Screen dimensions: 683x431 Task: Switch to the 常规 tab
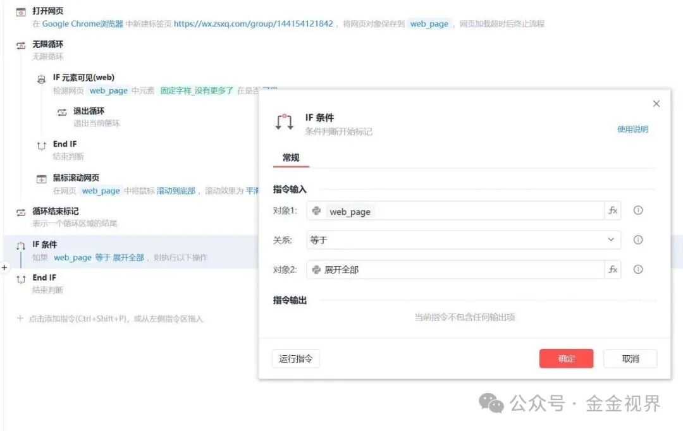tap(290, 158)
